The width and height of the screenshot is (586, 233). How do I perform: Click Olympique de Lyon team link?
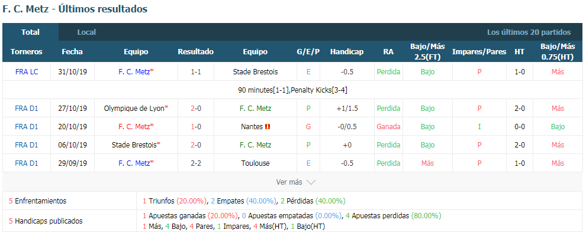(x=134, y=109)
